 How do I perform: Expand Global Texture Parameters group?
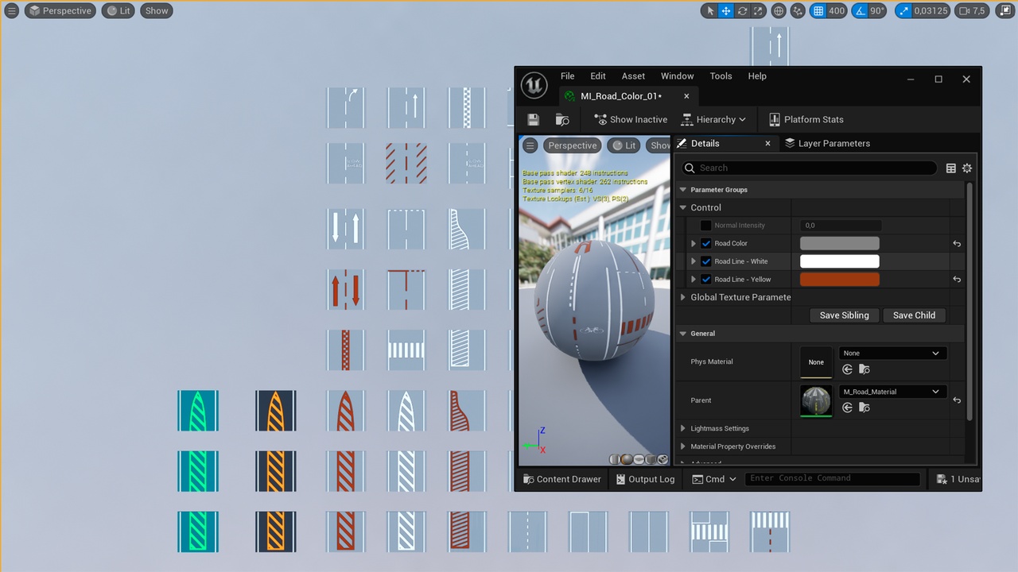point(682,297)
